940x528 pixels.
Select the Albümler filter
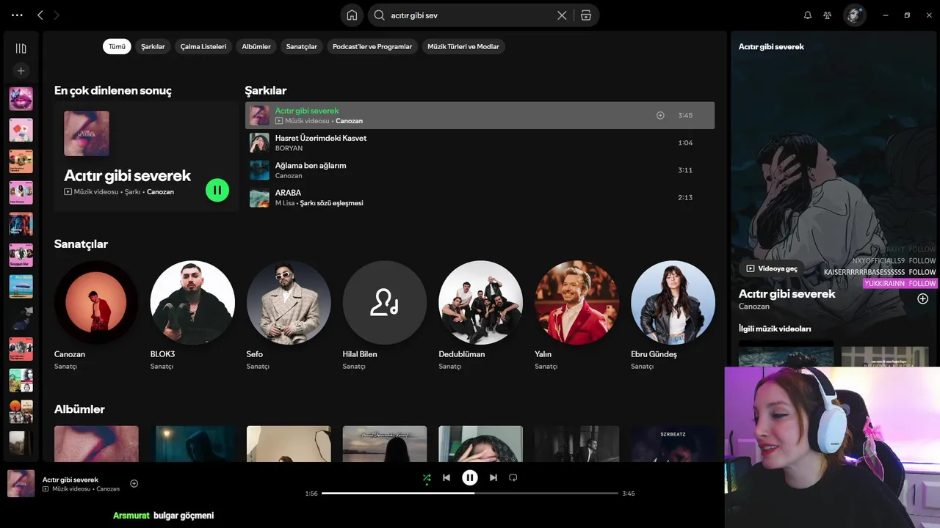(x=256, y=46)
